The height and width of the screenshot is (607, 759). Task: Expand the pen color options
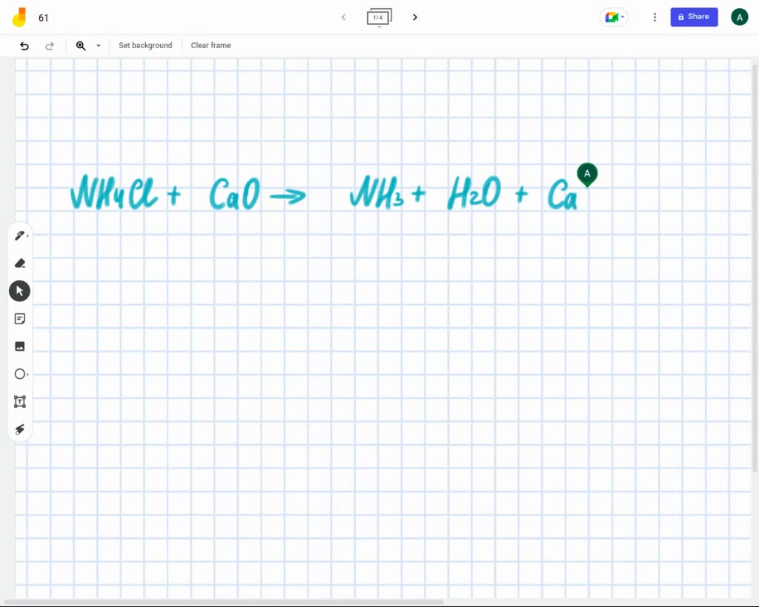coord(28,235)
